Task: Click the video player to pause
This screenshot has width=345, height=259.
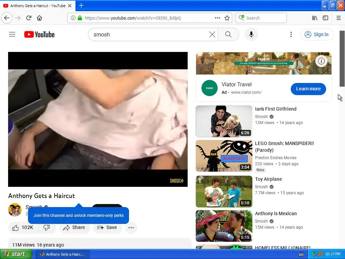Action: (98, 119)
